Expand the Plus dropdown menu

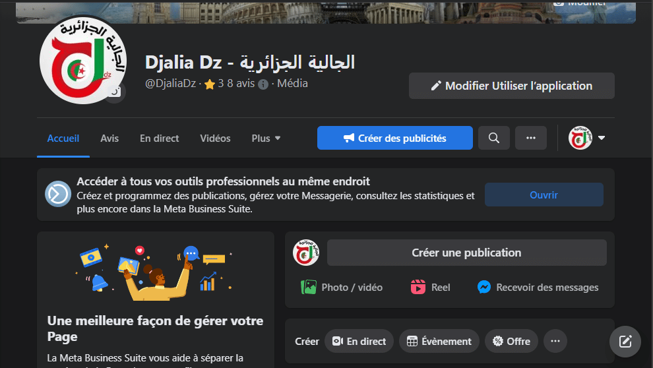266,138
